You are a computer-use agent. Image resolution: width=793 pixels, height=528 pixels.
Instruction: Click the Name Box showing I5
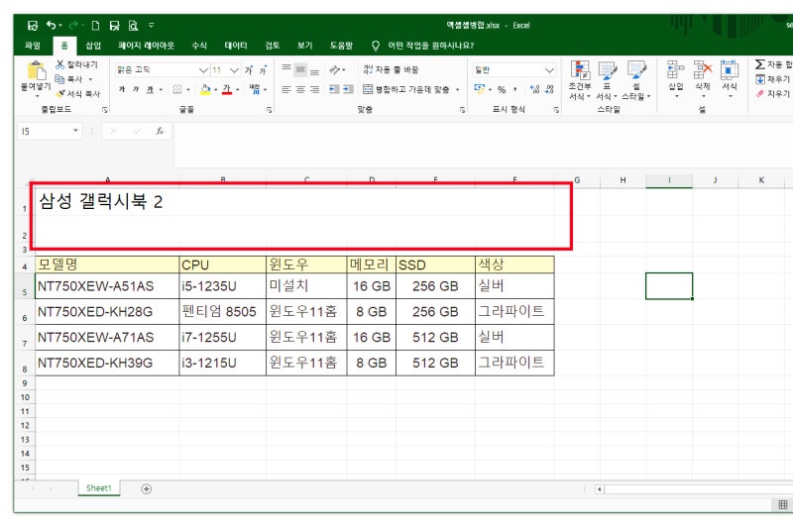[x=45, y=132]
